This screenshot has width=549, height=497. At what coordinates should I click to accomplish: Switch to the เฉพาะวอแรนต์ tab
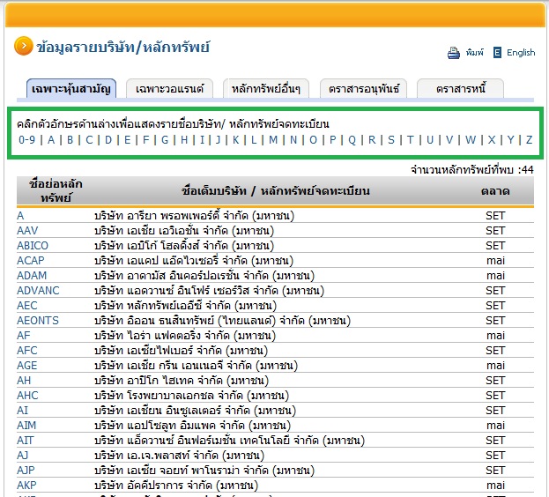pos(169,88)
